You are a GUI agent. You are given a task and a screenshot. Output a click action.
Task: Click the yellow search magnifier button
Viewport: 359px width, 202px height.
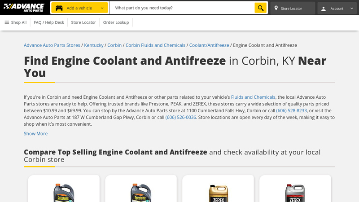point(261,8)
